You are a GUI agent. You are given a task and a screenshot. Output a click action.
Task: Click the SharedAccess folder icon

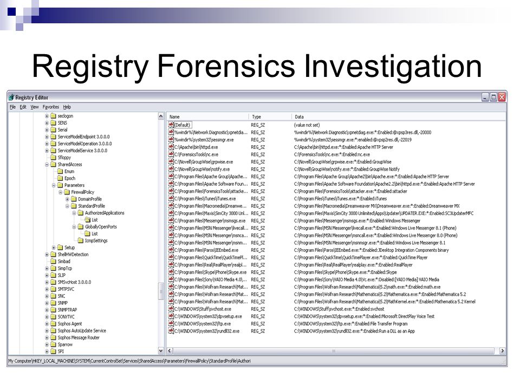[x=53, y=165]
